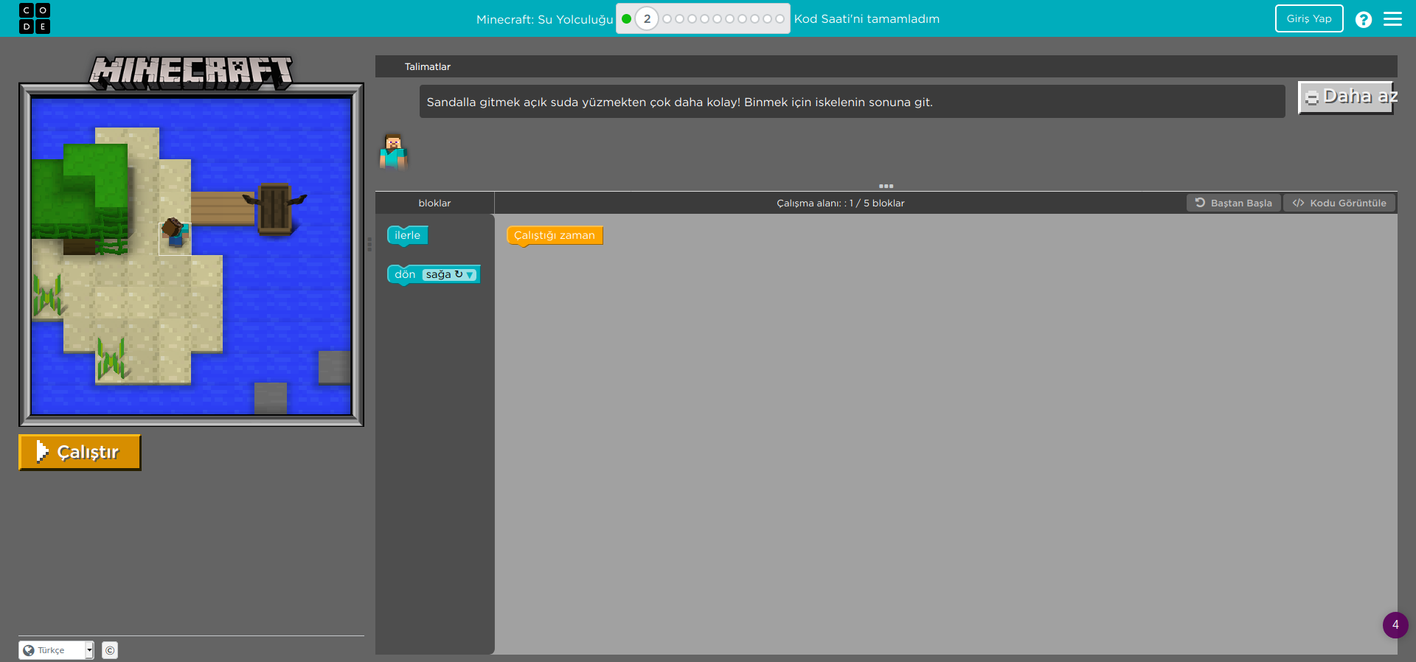This screenshot has width=1416, height=662.
Task: Jump to the last level dot in progress bar
Action: (x=780, y=19)
